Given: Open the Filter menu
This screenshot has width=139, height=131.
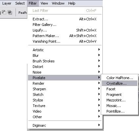Looking at the screenshot, I should click(33, 3).
